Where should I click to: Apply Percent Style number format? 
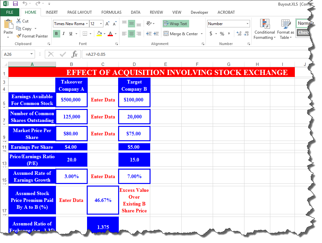(222, 34)
